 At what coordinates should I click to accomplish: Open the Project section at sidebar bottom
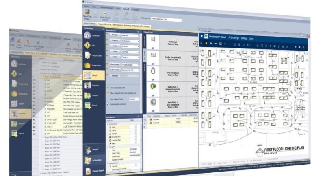(x=94, y=149)
